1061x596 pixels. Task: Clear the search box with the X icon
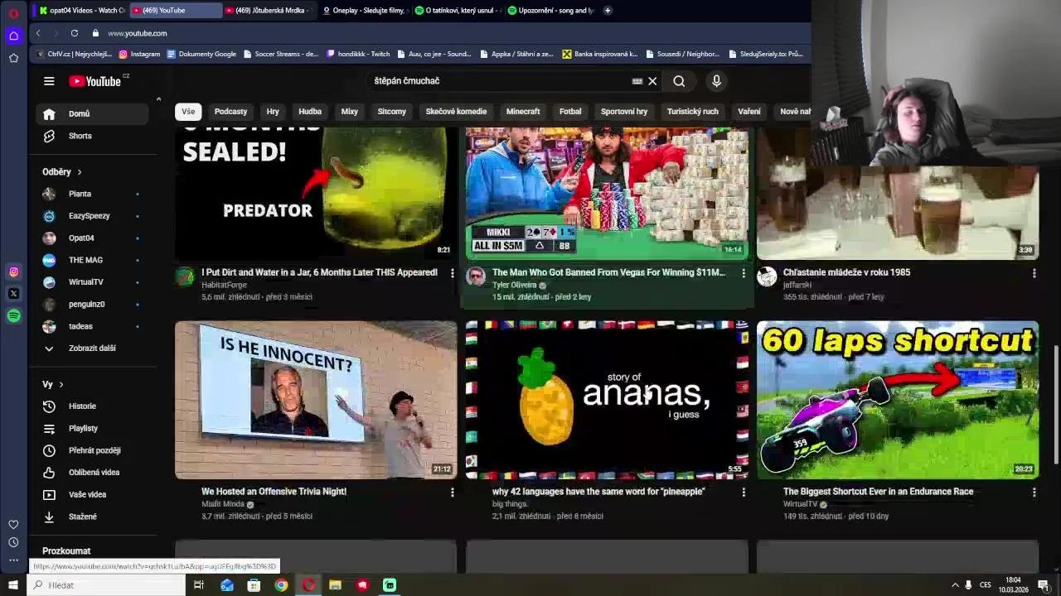point(652,81)
